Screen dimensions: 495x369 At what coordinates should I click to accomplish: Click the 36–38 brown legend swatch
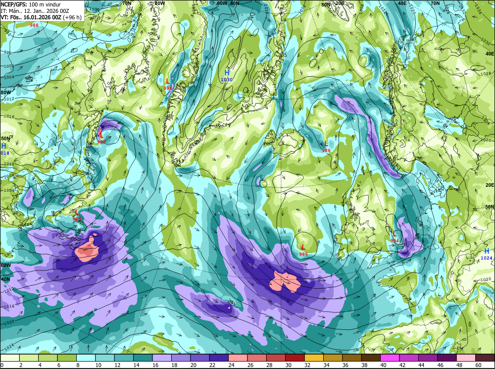(352, 358)
